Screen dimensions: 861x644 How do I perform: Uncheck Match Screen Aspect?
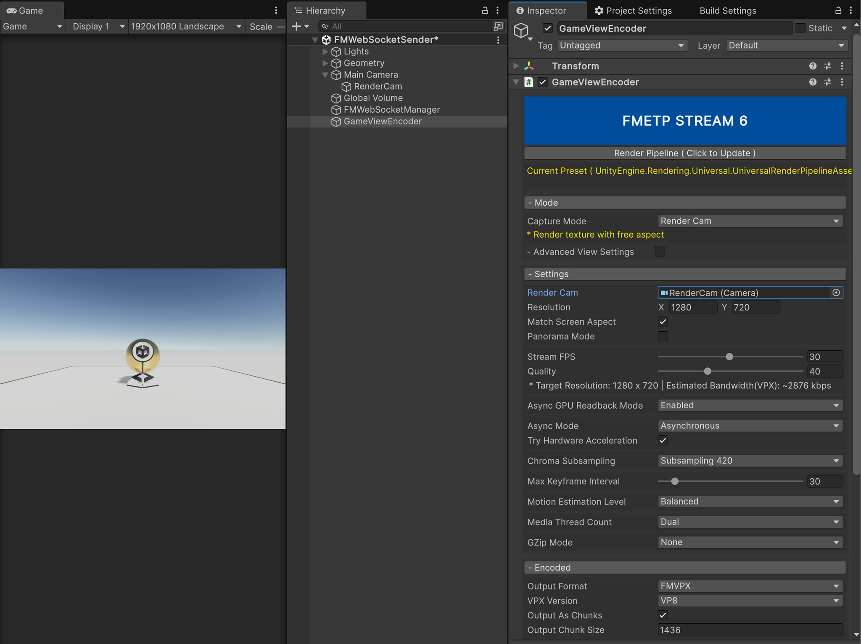(x=663, y=322)
